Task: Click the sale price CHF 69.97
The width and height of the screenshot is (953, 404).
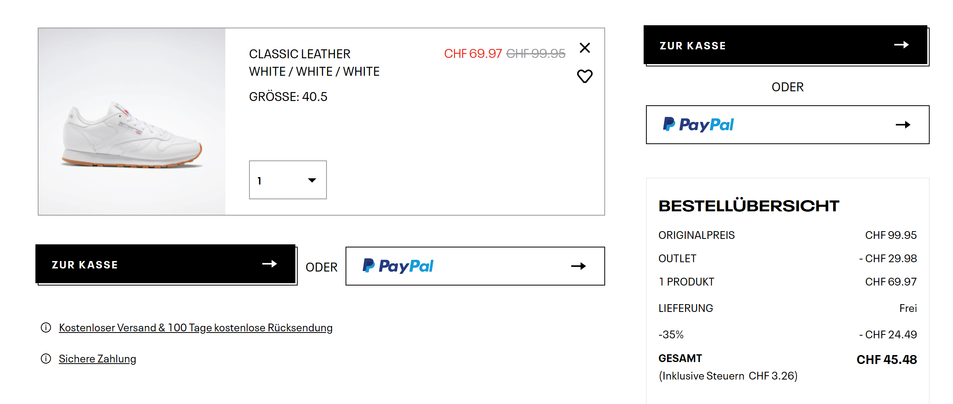Action: [473, 54]
